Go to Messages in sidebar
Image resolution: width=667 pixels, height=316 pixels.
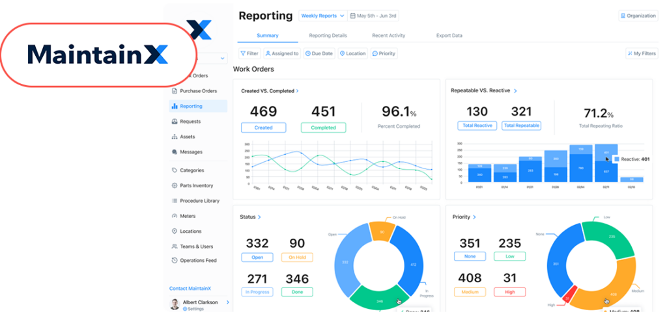[191, 152]
